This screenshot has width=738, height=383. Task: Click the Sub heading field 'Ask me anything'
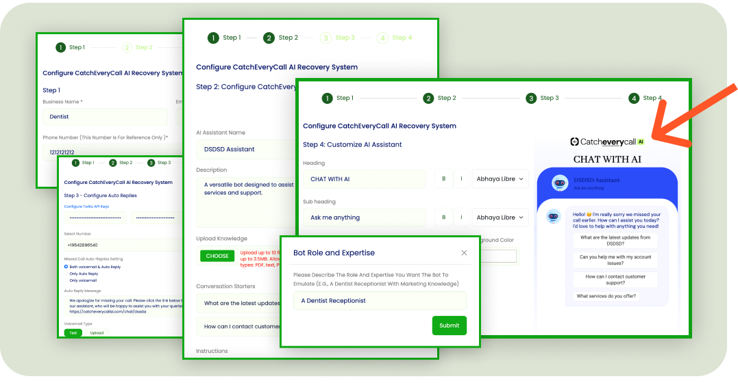365,217
